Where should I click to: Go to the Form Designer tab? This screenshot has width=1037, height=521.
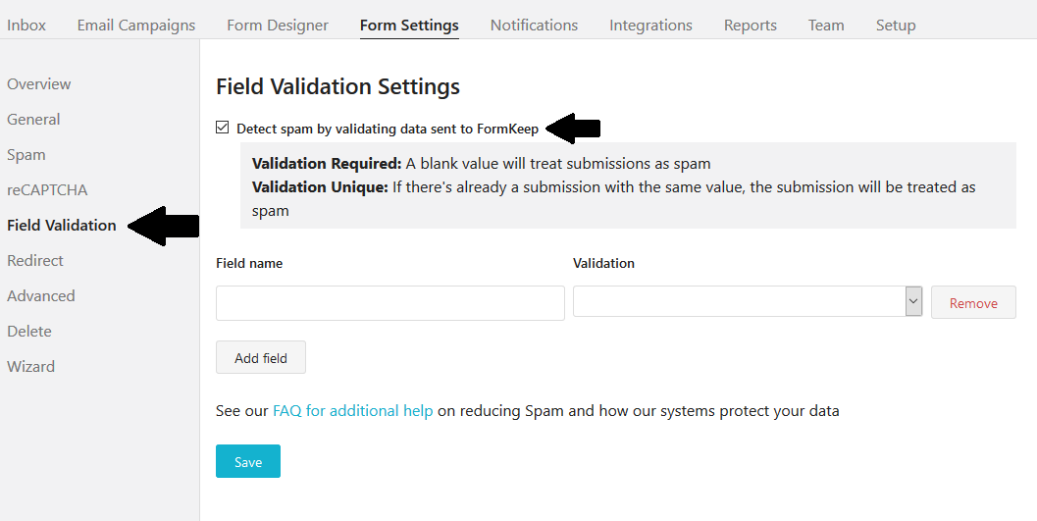tap(278, 26)
